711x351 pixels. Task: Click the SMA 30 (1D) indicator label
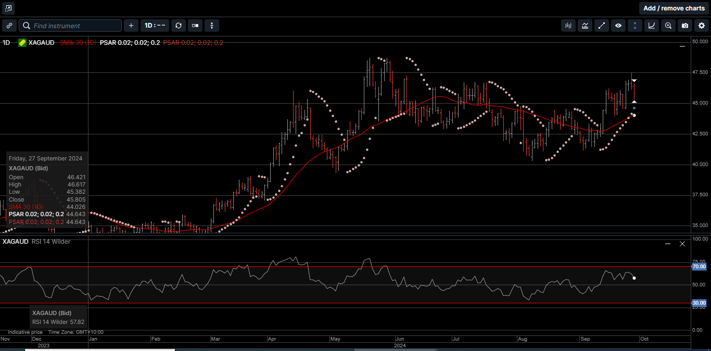(78, 43)
